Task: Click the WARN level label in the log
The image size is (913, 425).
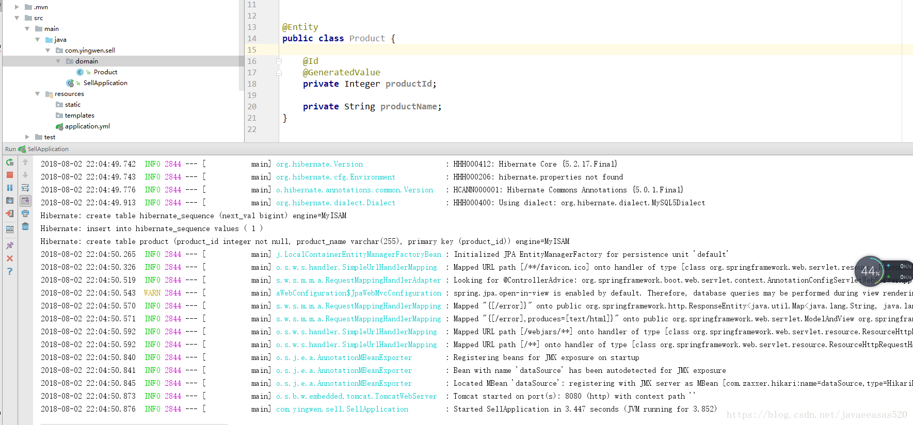Action: 152,293
